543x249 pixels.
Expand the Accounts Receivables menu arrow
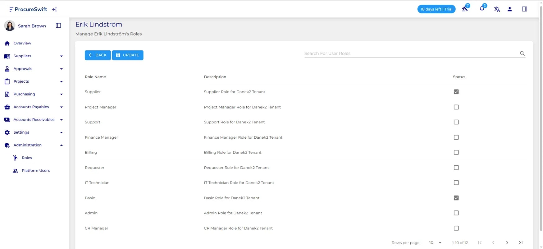[x=61, y=120]
